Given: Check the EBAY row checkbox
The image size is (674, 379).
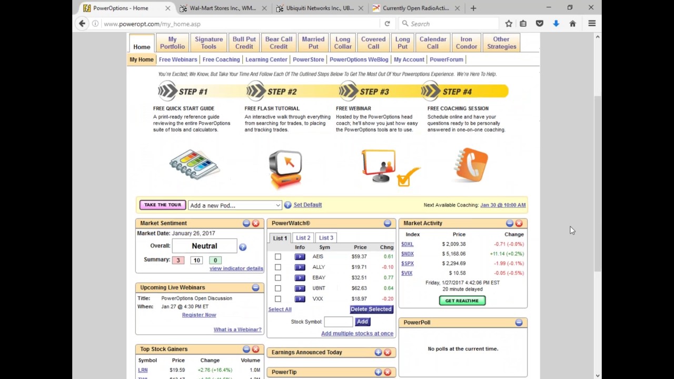Looking at the screenshot, I should click(x=278, y=278).
